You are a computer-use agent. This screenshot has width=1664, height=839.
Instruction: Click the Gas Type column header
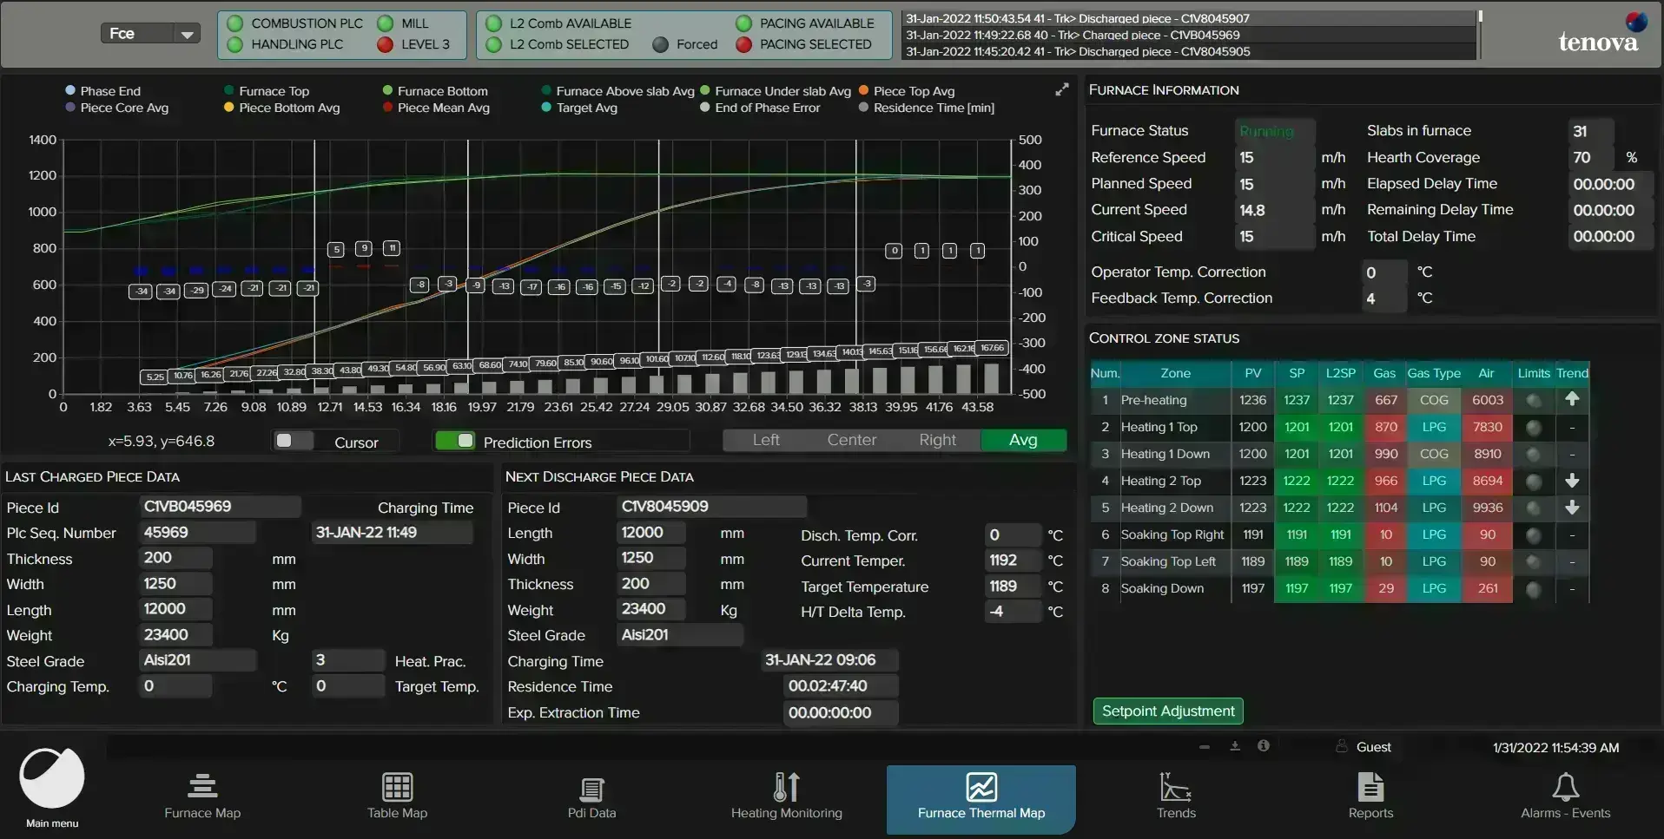(x=1434, y=373)
